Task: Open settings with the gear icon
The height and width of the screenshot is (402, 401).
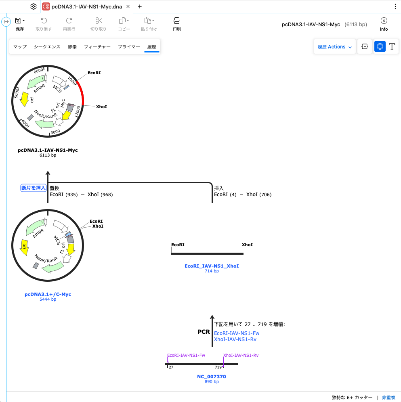Action: (x=33, y=6)
